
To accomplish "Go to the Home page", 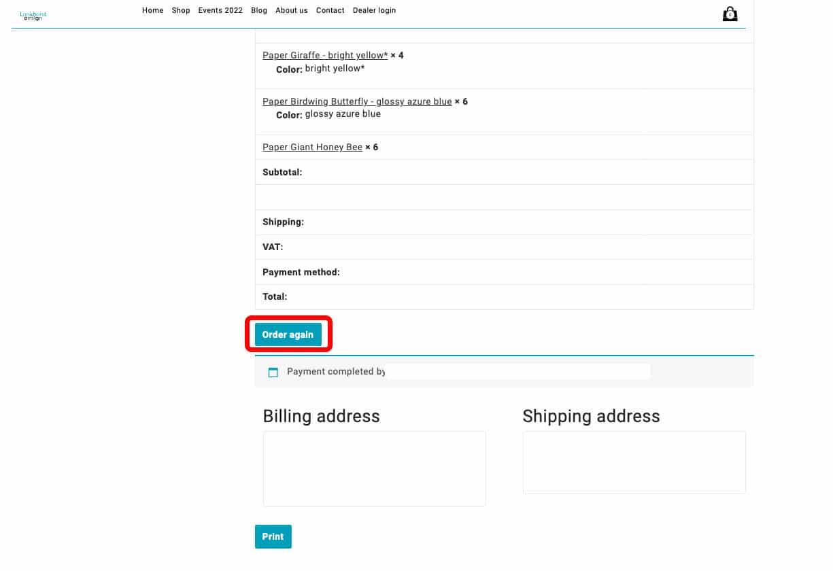I will tap(153, 10).
